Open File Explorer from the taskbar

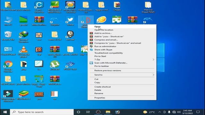coord(108,112)
